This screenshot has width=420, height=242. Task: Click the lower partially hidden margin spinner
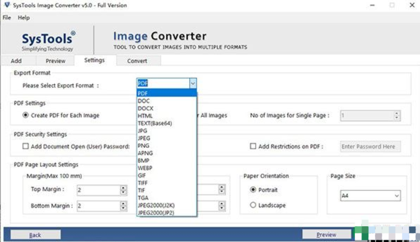tap(221, 206)
